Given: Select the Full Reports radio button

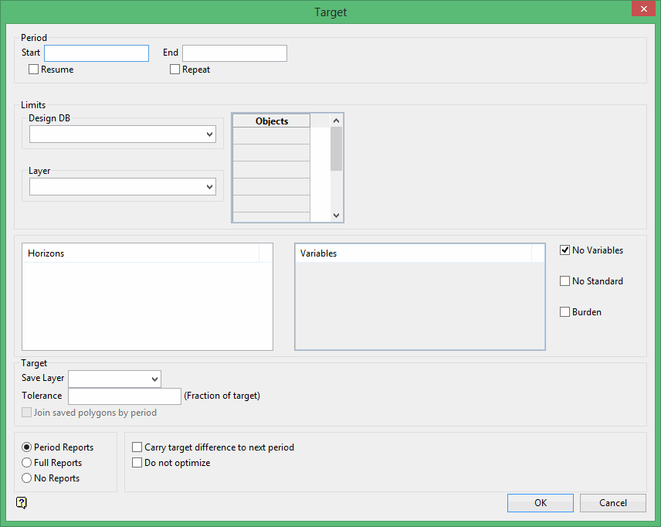Looking at the screenshot, I should [x=27, y=463].
